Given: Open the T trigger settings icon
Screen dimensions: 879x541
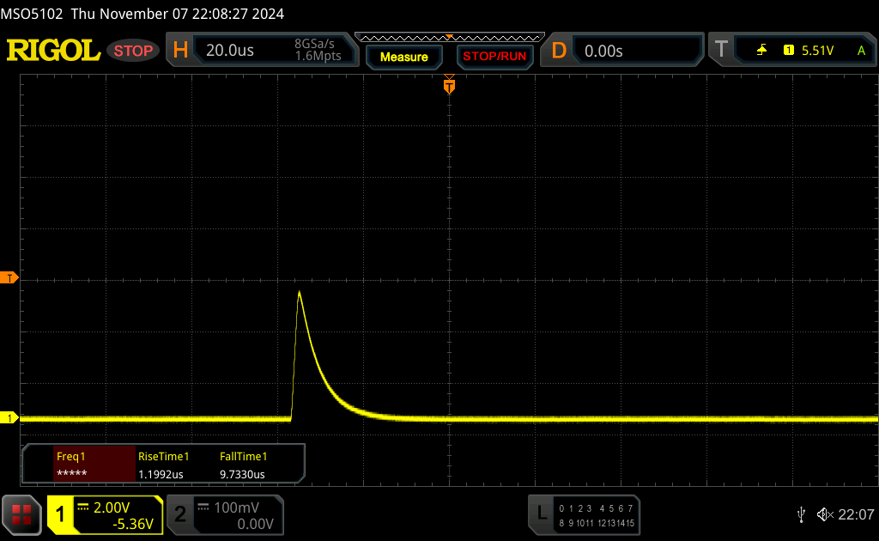Looking at the screenshot, I should coord(721,50).
